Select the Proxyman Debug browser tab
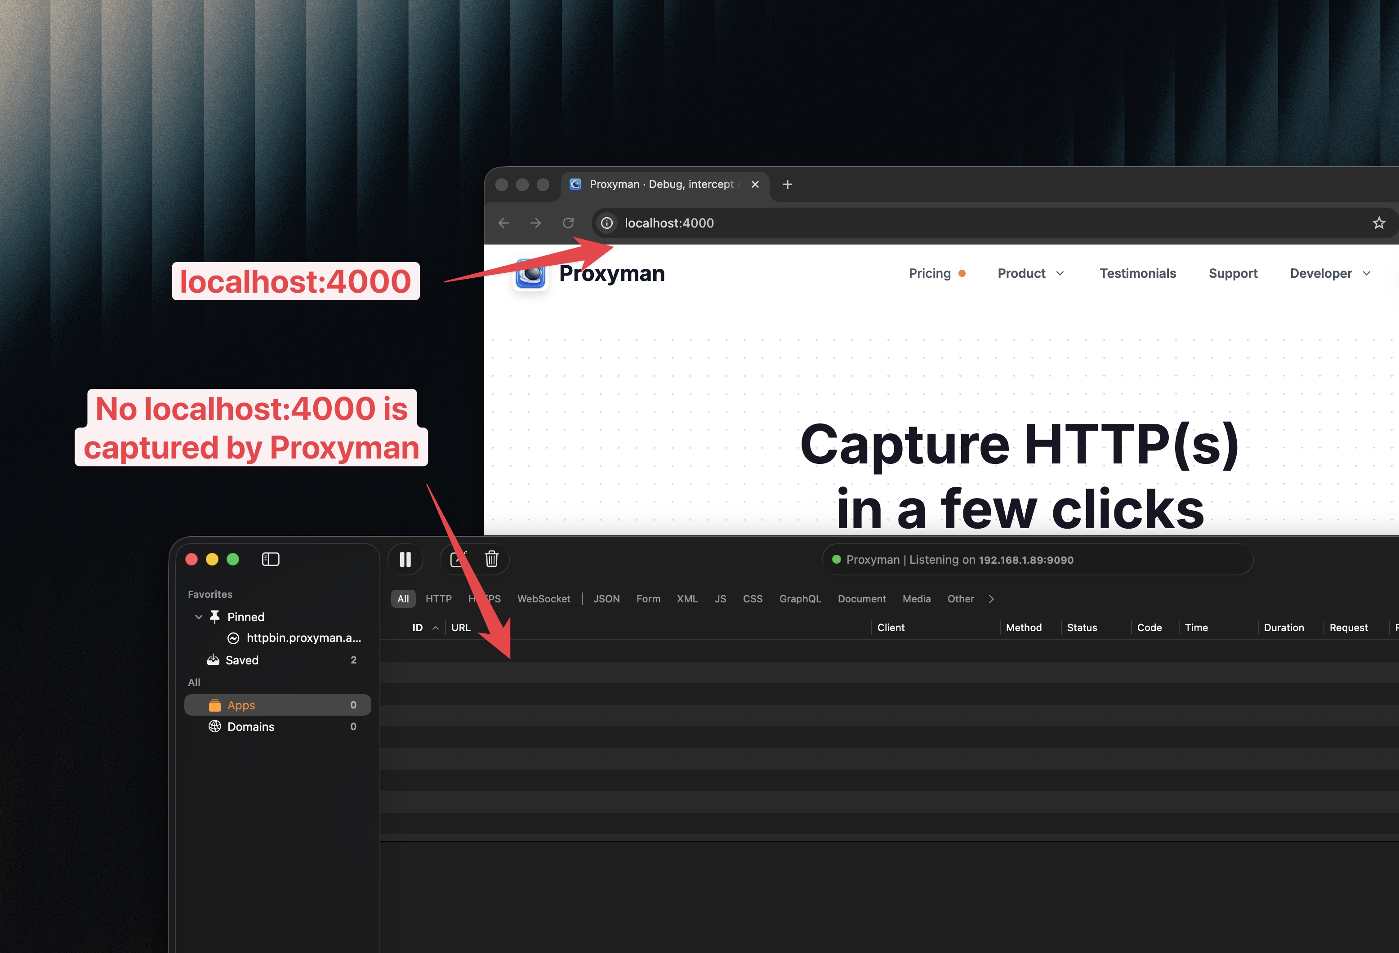Image resolution: width=1399 pixels, height=953 pixels. click(x=656, y=184)
